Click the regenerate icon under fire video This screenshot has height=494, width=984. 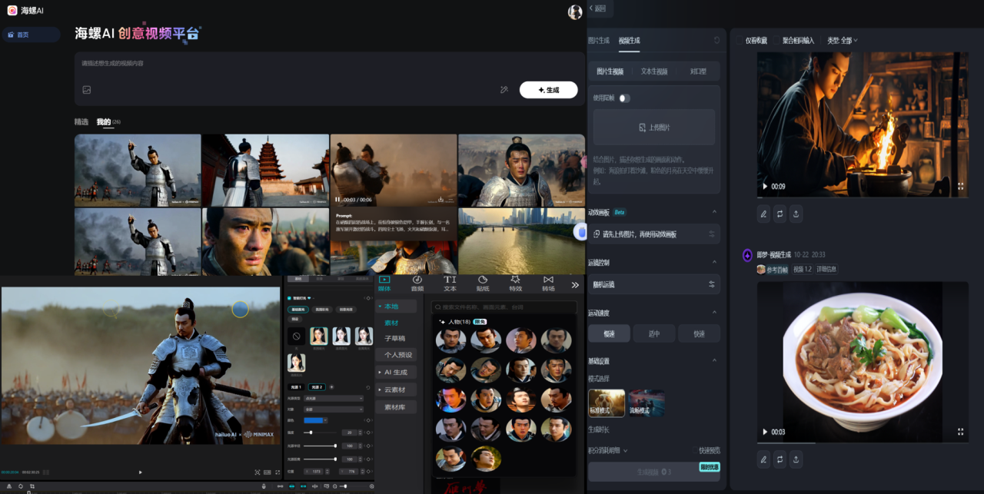pos(780,214)
